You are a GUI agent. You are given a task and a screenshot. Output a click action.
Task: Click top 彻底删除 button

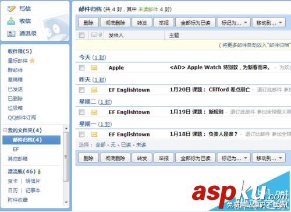point(115,23)
